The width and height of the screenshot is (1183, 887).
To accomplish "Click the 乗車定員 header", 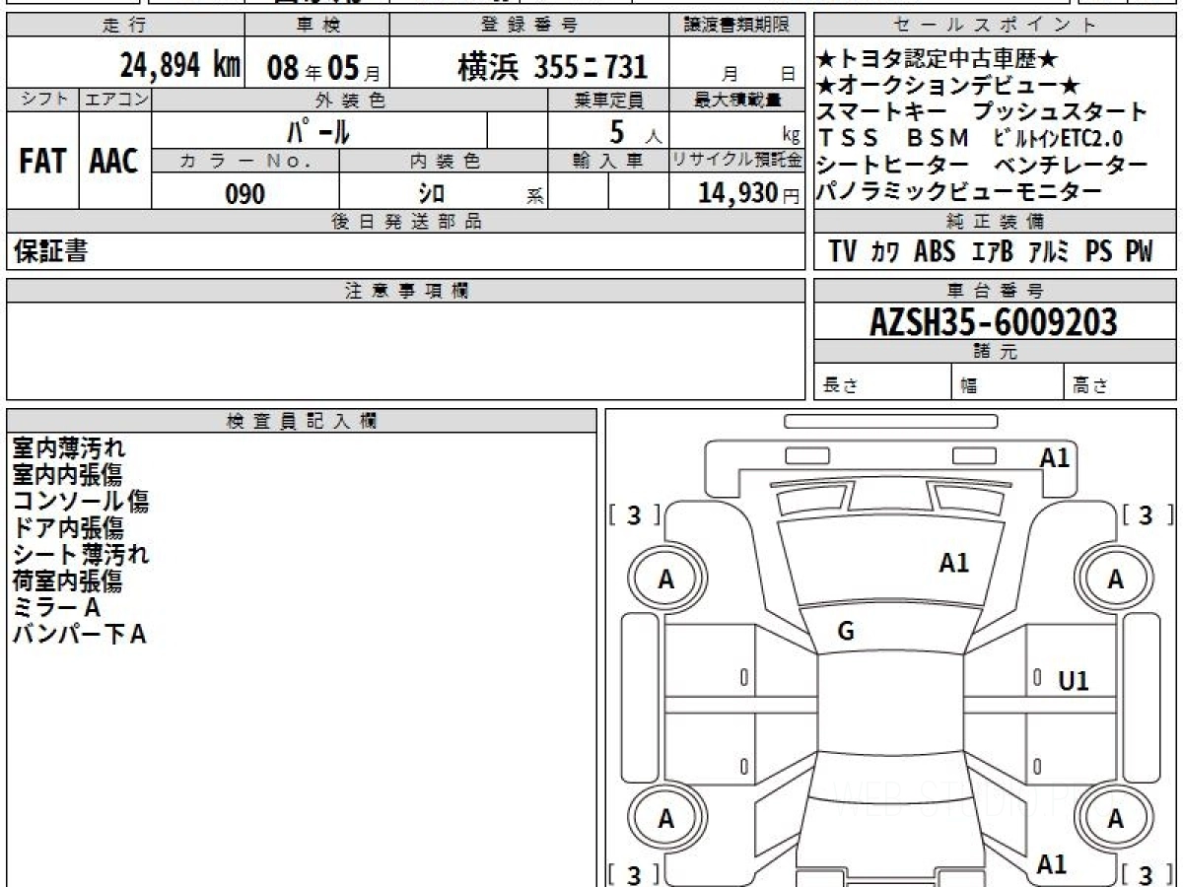I will tap(608, 100).
